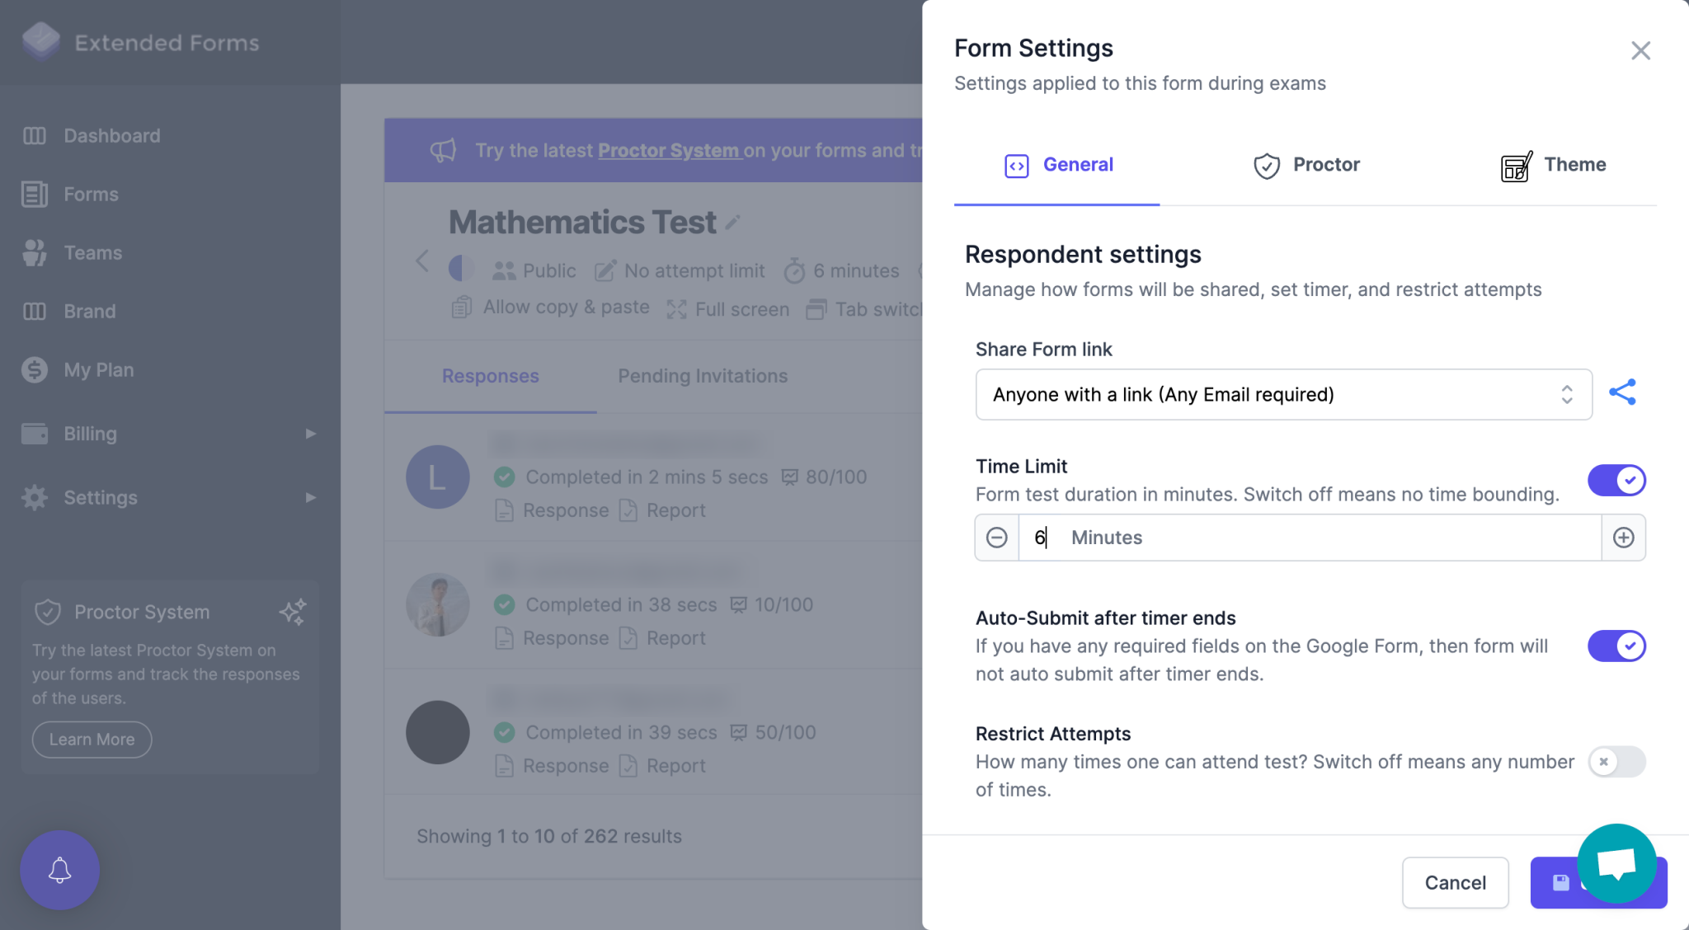1689x930 pixels.
Task: View My Plan in the sidebar
Action: 97,369
